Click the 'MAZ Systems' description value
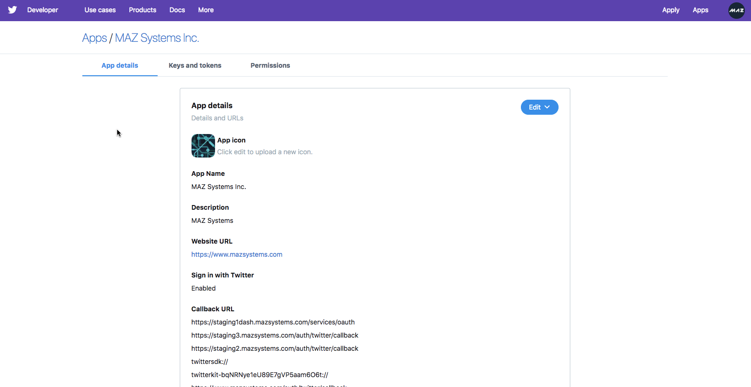751x387 pixels. pyautogui.click(x=212, y=221)
